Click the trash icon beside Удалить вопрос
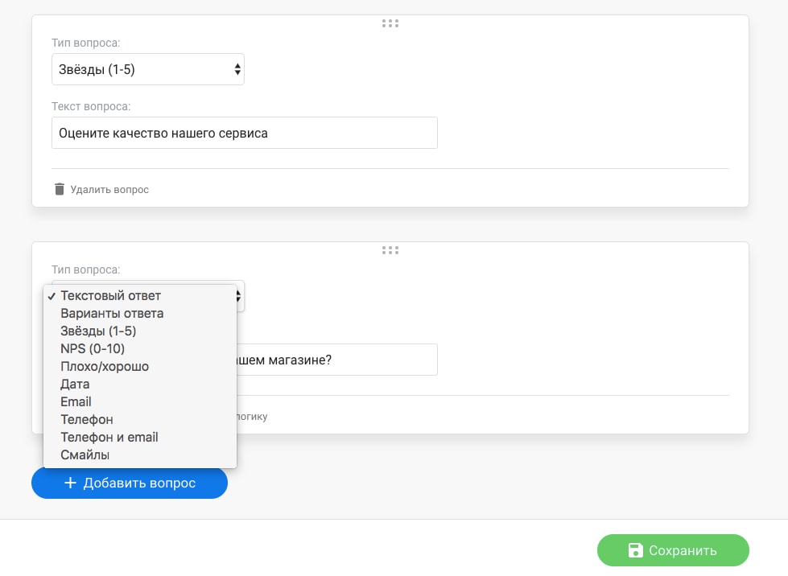Image resolution: width=788 pixels, height=576 pixels. pyautogui.click(x=59, y=190)
